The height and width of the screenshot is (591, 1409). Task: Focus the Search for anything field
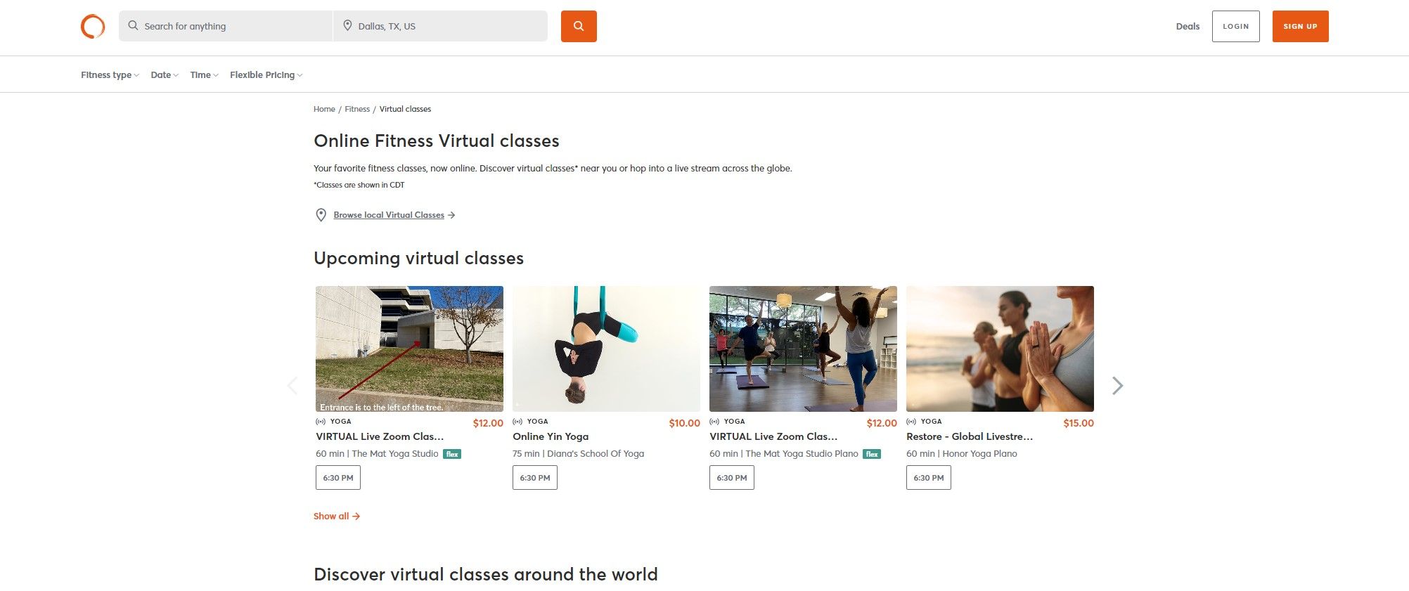(226, 26)
